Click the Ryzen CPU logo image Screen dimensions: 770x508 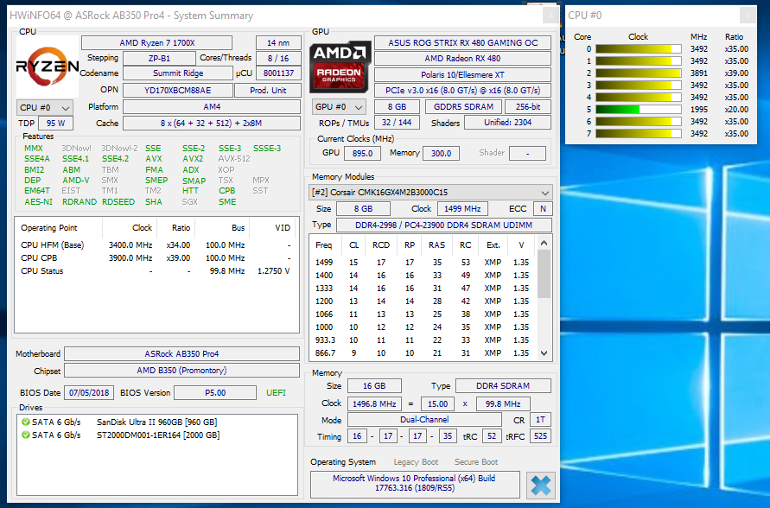(48, 67)
